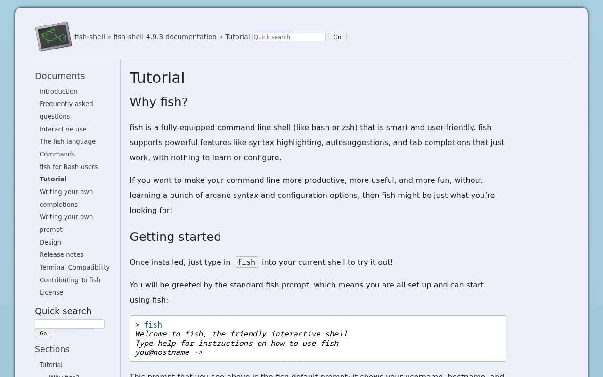The width and height of the screenshot is (603, 377).
Task: Click the Tutorial page heading
Action: (x=157, y=78)
